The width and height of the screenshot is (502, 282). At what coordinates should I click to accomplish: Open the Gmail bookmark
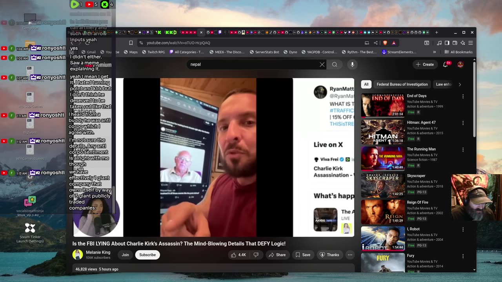[88, 52]
